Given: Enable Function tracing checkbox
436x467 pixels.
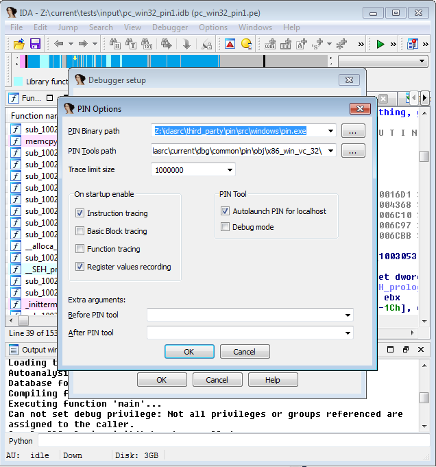Looking at the screenshot, I should tap(80, 249).
